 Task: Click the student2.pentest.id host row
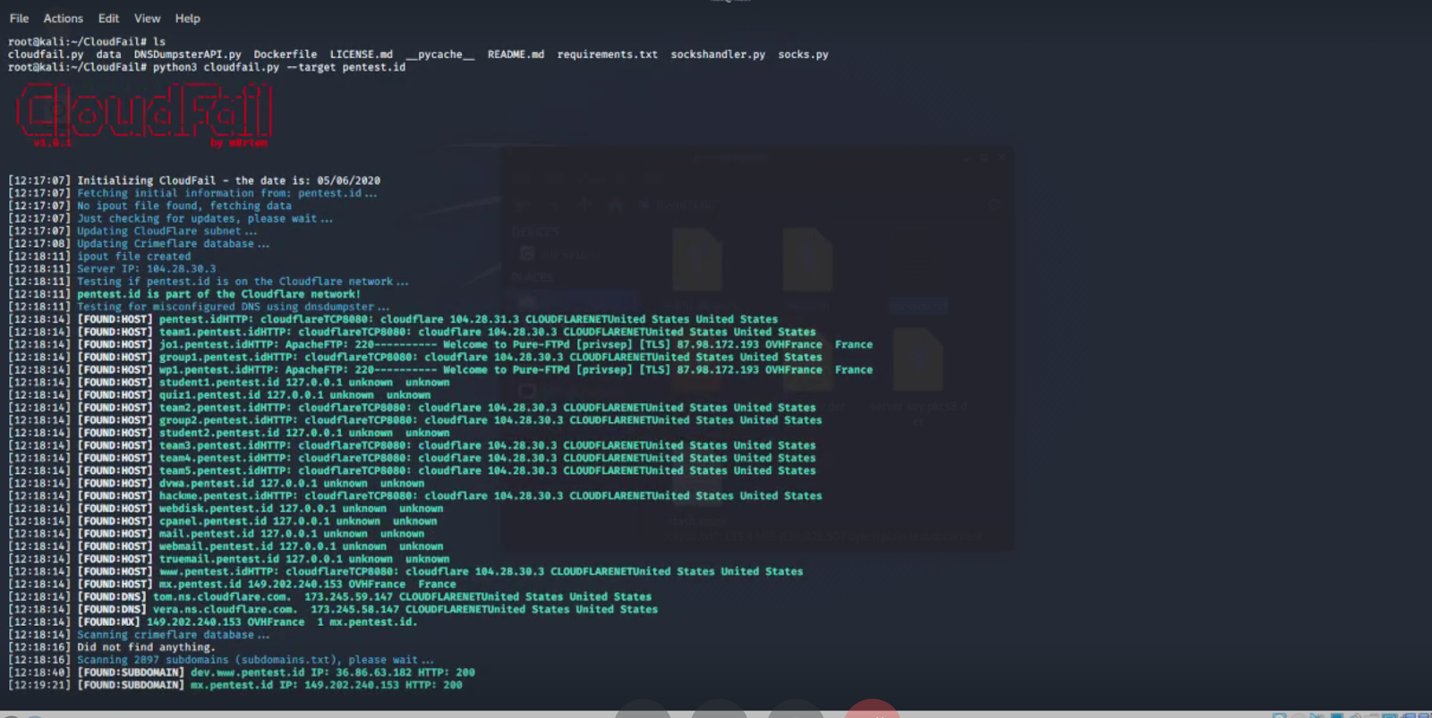coord(229,433)
